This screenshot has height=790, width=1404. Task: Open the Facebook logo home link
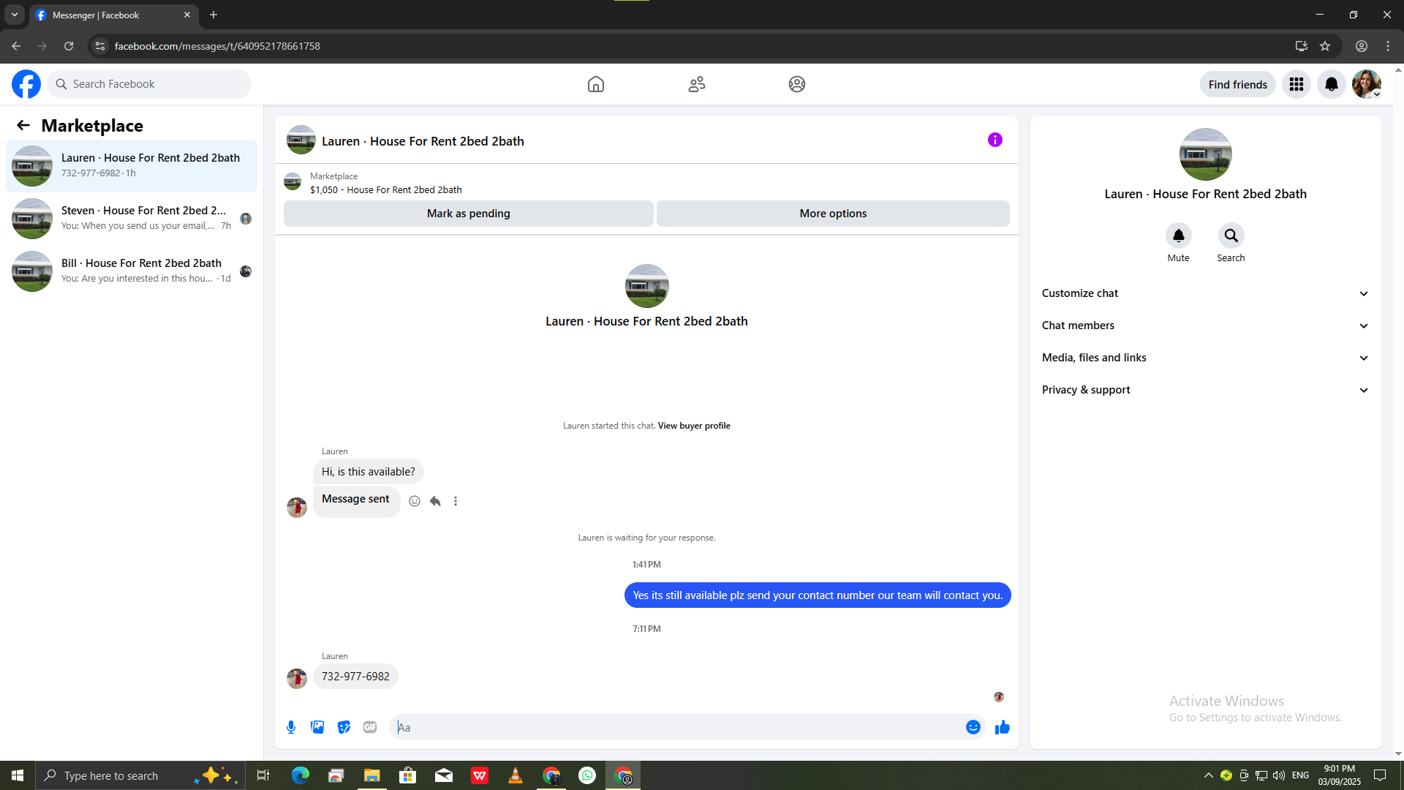26,84
